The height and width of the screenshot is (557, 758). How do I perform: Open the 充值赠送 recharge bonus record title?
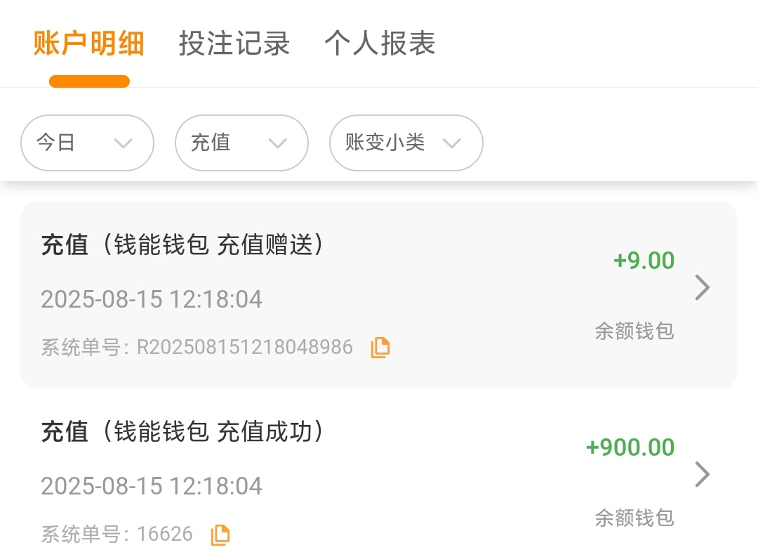(182, 245)
